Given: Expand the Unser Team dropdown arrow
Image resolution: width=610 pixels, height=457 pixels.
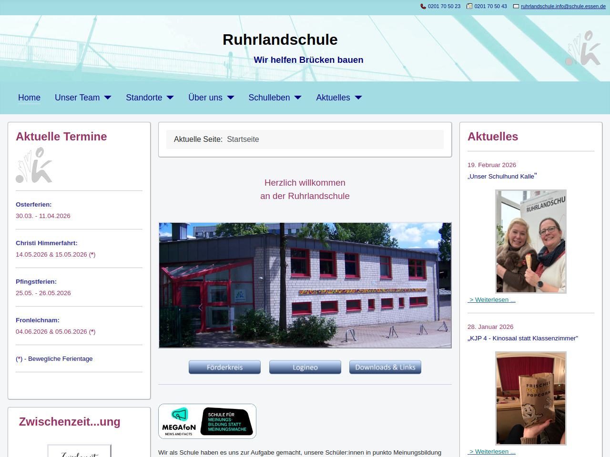Looking at the screenshot, I should point(108,98).
